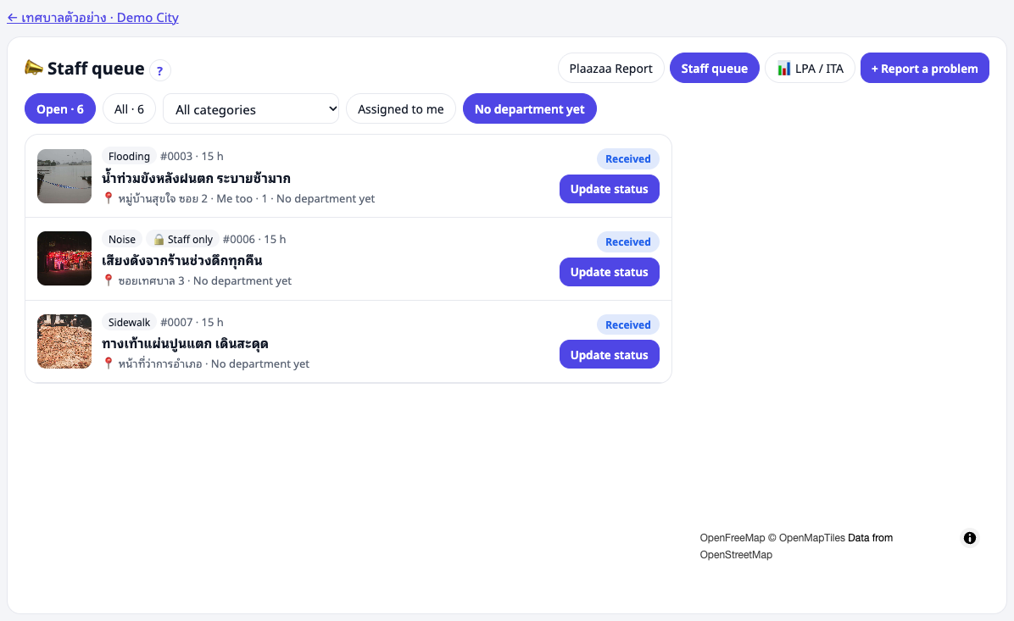Click the Received status on report #0007
Screen dimensions: 1014x621
click(628, 325)
